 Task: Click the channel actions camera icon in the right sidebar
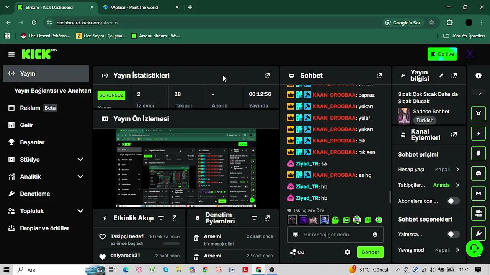point(479,214)
